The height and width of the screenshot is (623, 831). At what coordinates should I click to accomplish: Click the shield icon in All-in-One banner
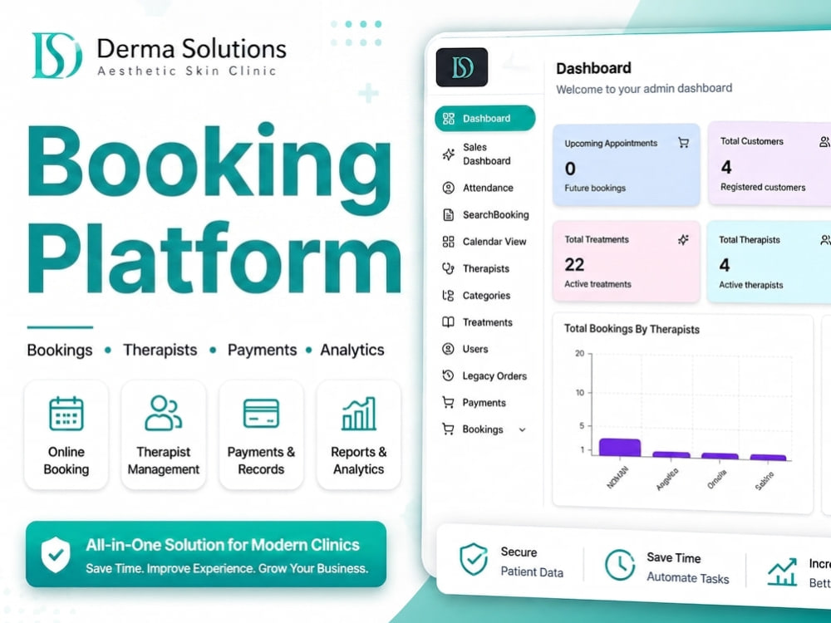click(56, 555)
